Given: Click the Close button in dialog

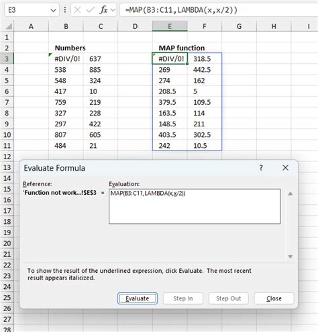Looking at the screenshot, I should pyautogui.click(x=274, y=298).
